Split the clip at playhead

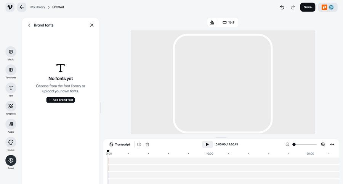coord(139,144)
